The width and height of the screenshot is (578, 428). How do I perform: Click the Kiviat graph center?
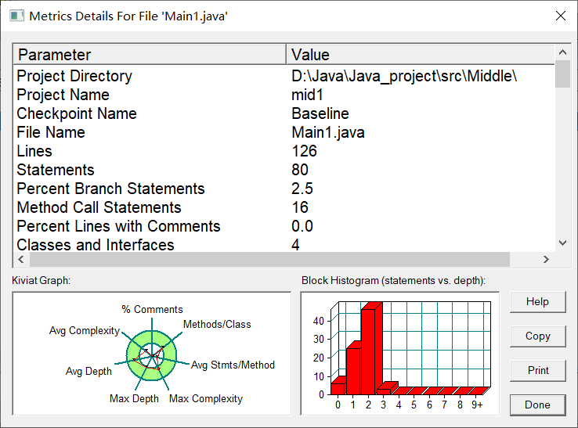152,356
